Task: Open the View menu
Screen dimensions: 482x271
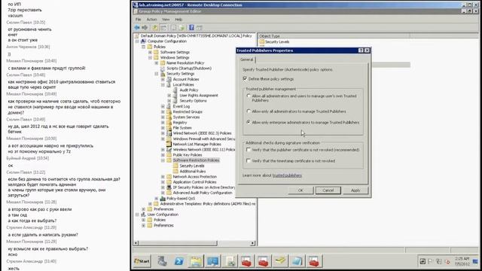Action: 166,20
